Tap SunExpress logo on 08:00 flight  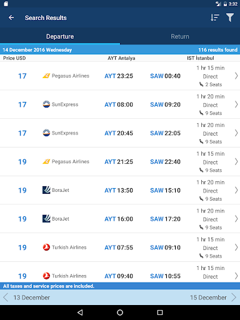tap(46, 104)
